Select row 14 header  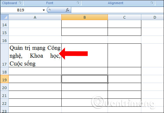4,24
